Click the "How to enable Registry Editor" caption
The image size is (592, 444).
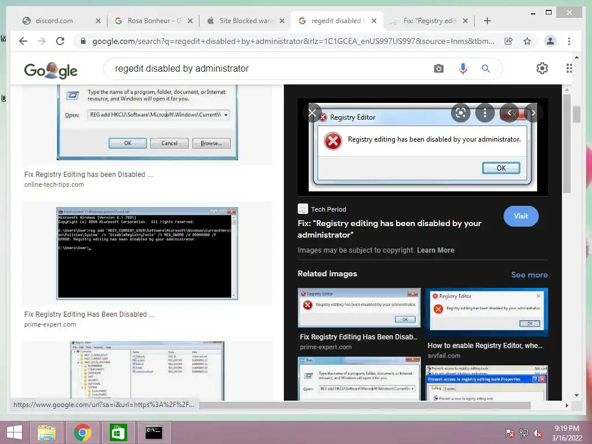click(485, 346)
